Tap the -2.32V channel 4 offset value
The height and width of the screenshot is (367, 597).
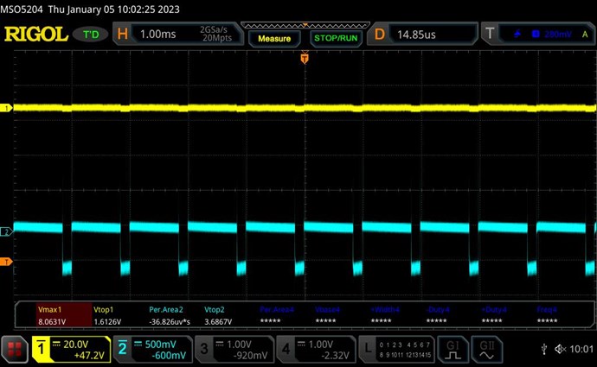[335, 356]
